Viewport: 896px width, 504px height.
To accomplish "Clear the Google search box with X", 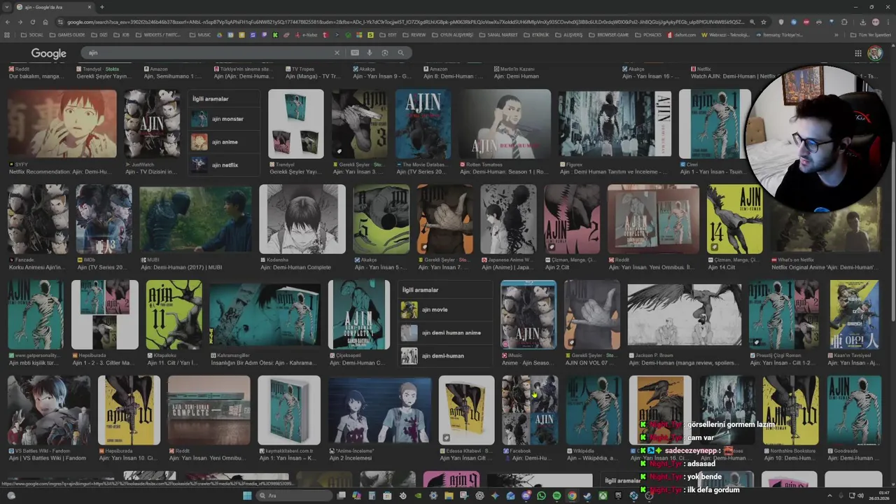I will click(337, 52).
